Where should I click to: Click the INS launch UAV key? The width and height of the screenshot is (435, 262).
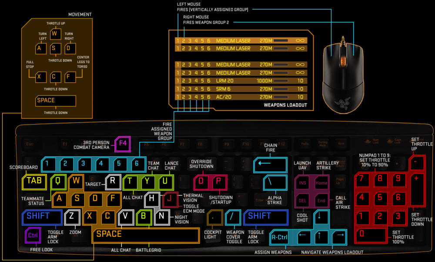point(303,183)
